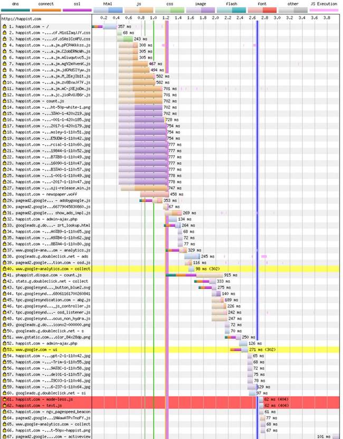This screenshot has width=343, height=439.
Task: Click the ssl legend color bar
Action: coord(78,10)
